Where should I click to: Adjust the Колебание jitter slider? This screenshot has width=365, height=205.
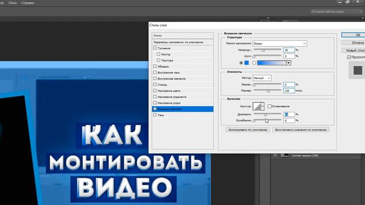[x=254, y=121]
